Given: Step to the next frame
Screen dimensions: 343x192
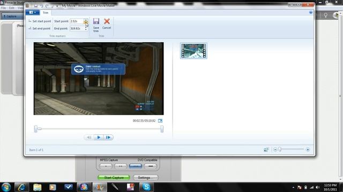Looking at the screenshot, I should point(108,138).
